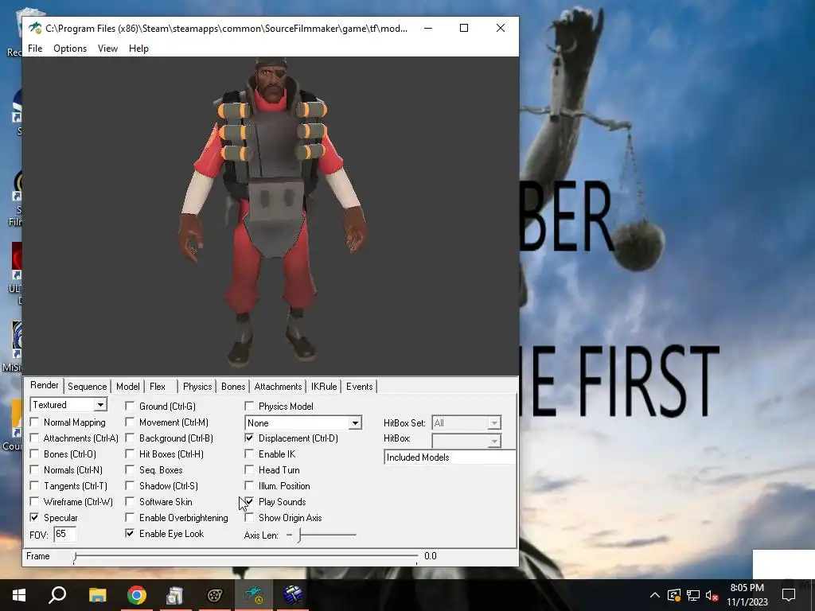Click the active model viewer taskbar icon
Screen dimensions: 815x611
click(254, 595)
